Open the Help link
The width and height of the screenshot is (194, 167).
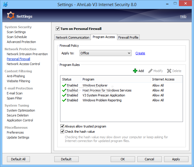click(183, 16)
